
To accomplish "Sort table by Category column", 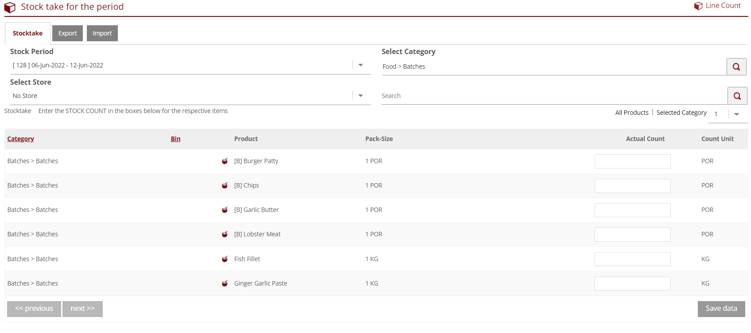I will 21,139.
